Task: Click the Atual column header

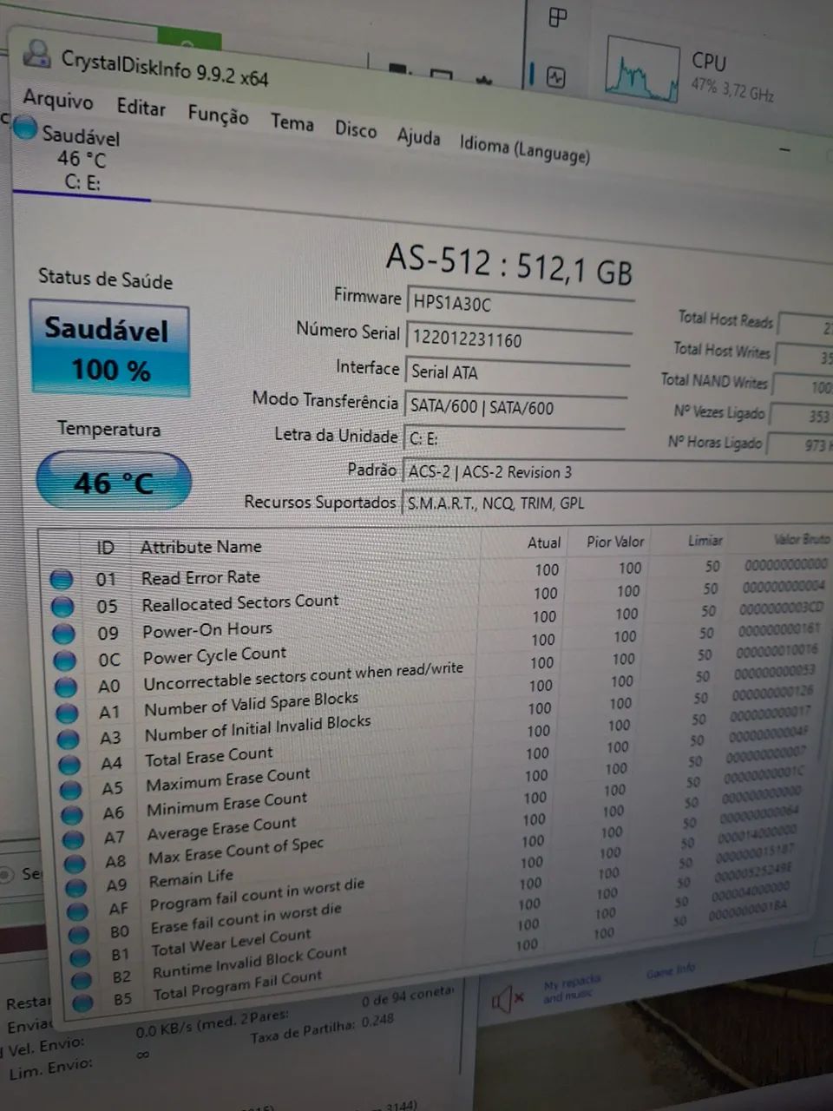Action: [544, 542]
